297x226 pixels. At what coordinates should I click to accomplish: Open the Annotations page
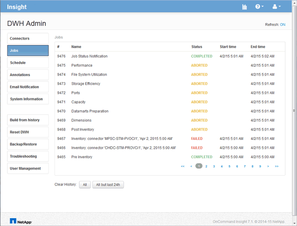click(x=28, y=75)
